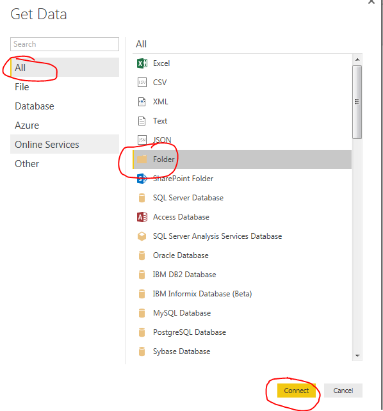This screenshot has width=383, height=411.
Task: Cancel the Get Data dialog
Action: (x=343, y=391)
